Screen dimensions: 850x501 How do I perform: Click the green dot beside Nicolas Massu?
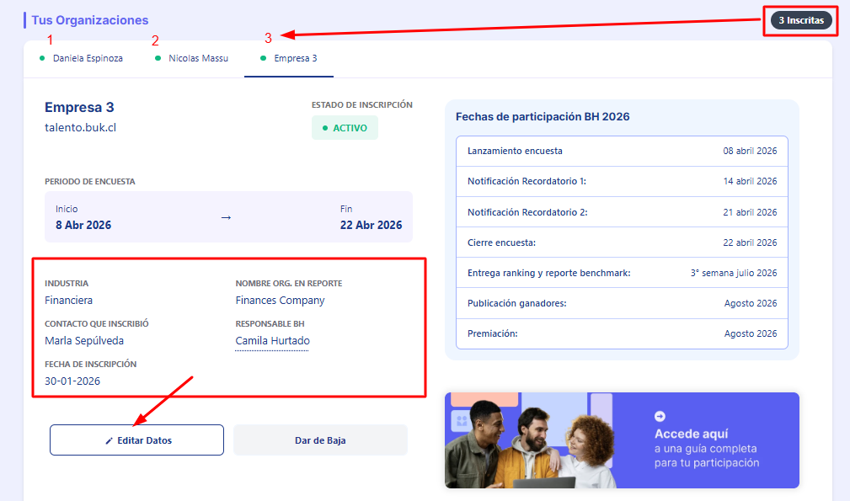click(x=158, y=58)
